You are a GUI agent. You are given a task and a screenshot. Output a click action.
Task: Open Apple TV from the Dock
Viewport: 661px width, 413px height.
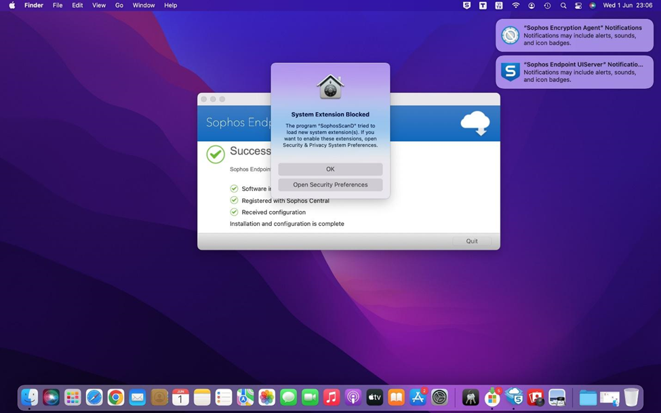coord(374,397)
